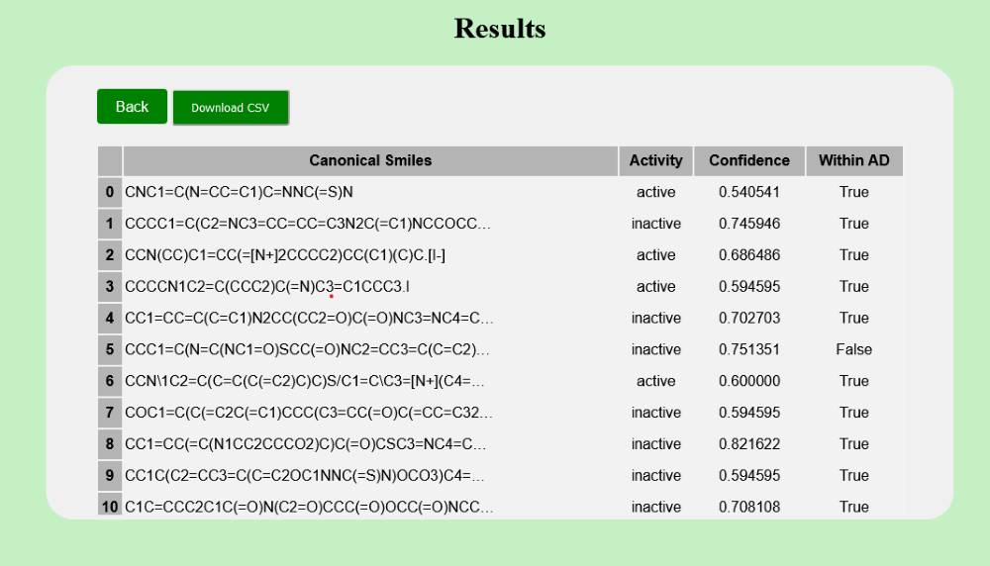This screenshot has width=990, height=566.
Task: Click confidence value 0.751351
Action: [x=749, y=349]
